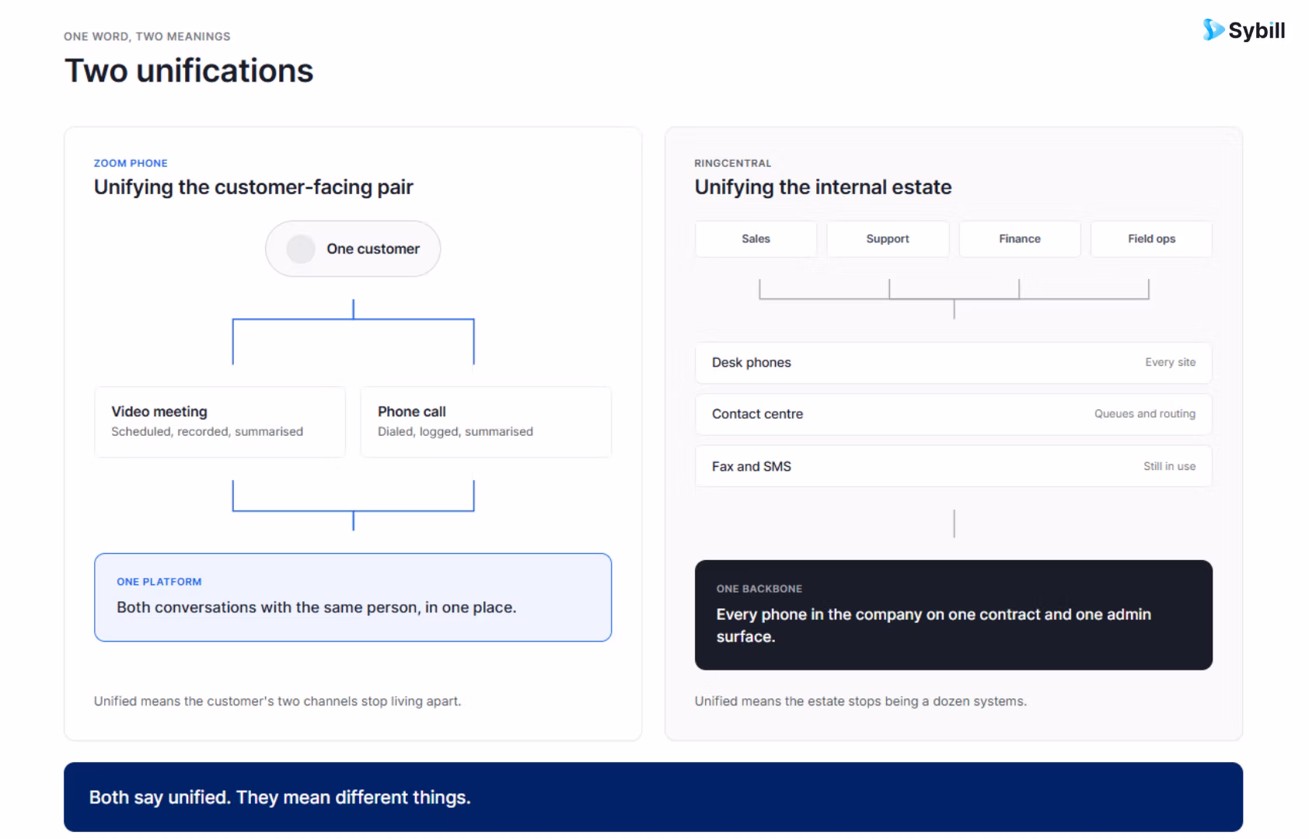Image resolution: width=1309 pixels, height=839 pixels.
Task: Click the 'ONE WORD, TWO MEANINGS' label
Action: [147, 37]
